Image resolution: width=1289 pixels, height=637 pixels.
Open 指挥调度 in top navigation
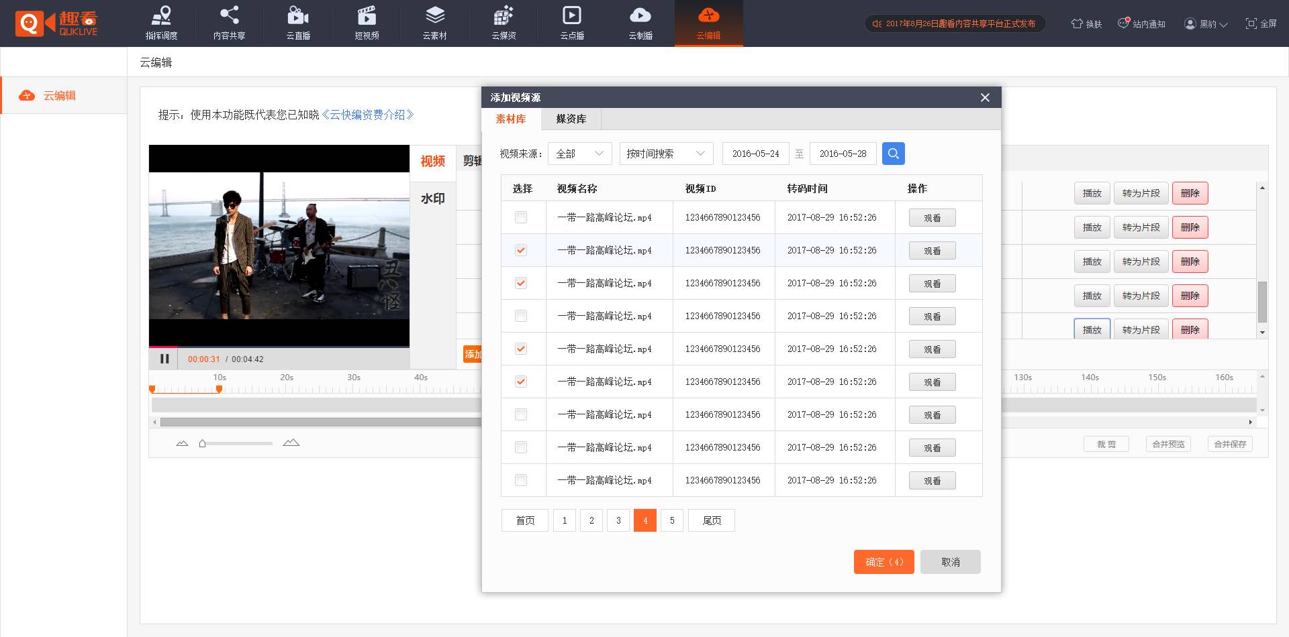tap(161, 23)
